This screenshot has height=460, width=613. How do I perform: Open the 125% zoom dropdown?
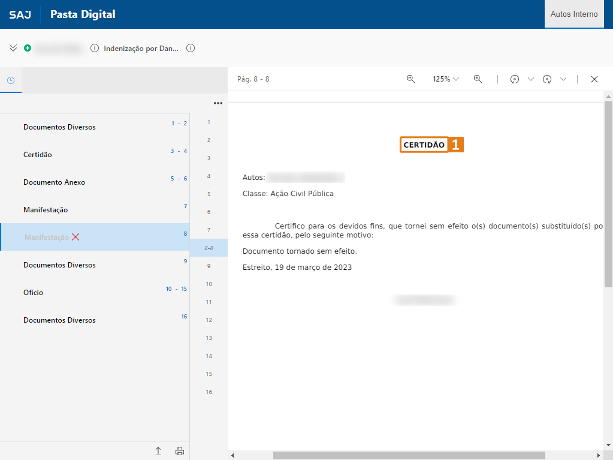[x=445, y=79]
